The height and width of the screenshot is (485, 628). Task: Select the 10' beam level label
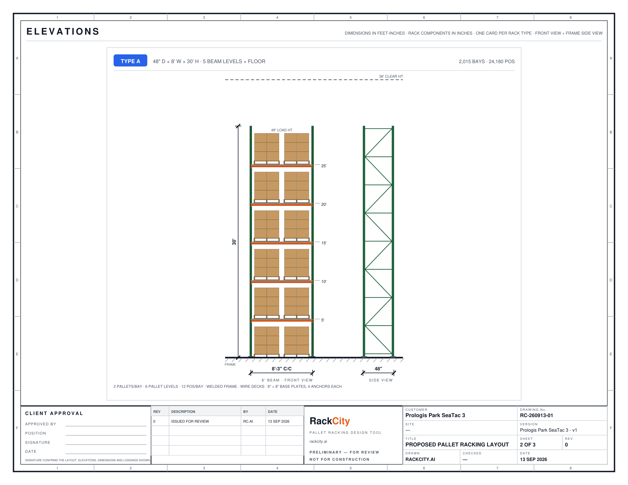click(324, 282)
